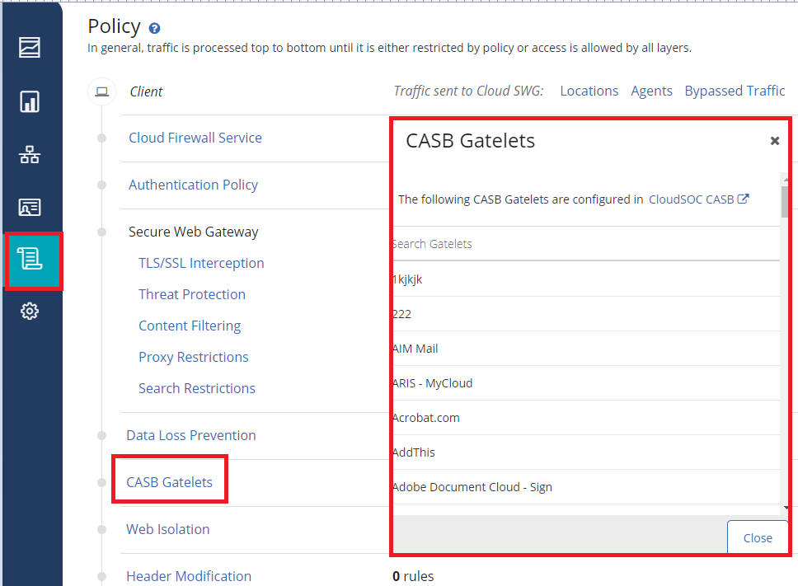This screenshot has height=586, width=798.
Task: Click the Search Gatelets input field
Action: (x=584, y=244)
